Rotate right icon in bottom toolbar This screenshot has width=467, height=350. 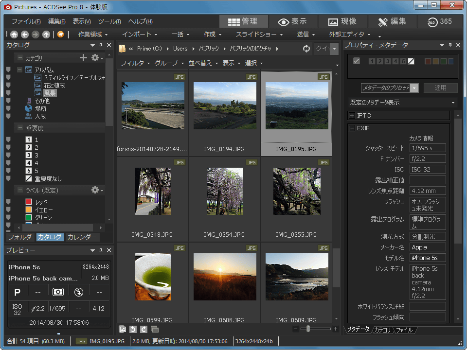pos(144,329)
